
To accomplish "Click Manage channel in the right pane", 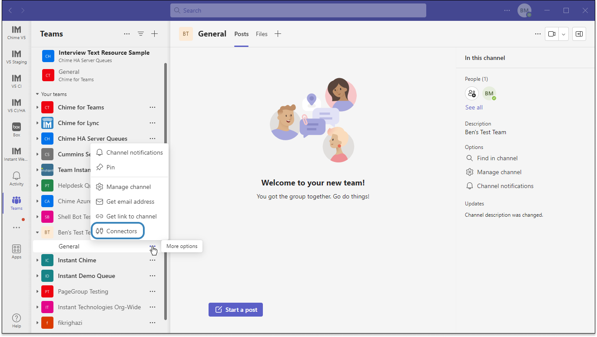I will 493,172.
